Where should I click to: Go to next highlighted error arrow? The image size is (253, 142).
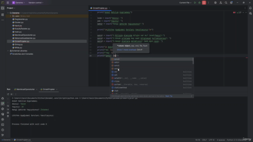click(x=246, y=12)
